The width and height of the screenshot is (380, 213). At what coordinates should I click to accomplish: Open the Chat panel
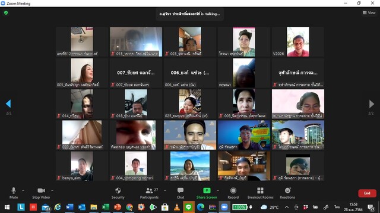tap(180, 193)
